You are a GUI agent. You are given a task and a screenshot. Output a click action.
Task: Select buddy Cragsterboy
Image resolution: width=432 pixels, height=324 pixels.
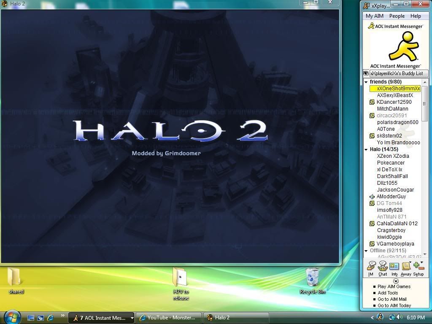391,230
